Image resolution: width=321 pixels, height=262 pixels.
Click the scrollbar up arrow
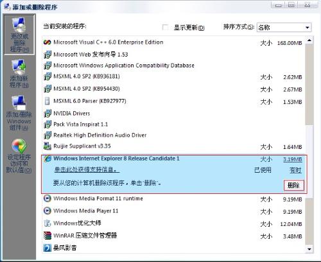click(x=309, y=40)
